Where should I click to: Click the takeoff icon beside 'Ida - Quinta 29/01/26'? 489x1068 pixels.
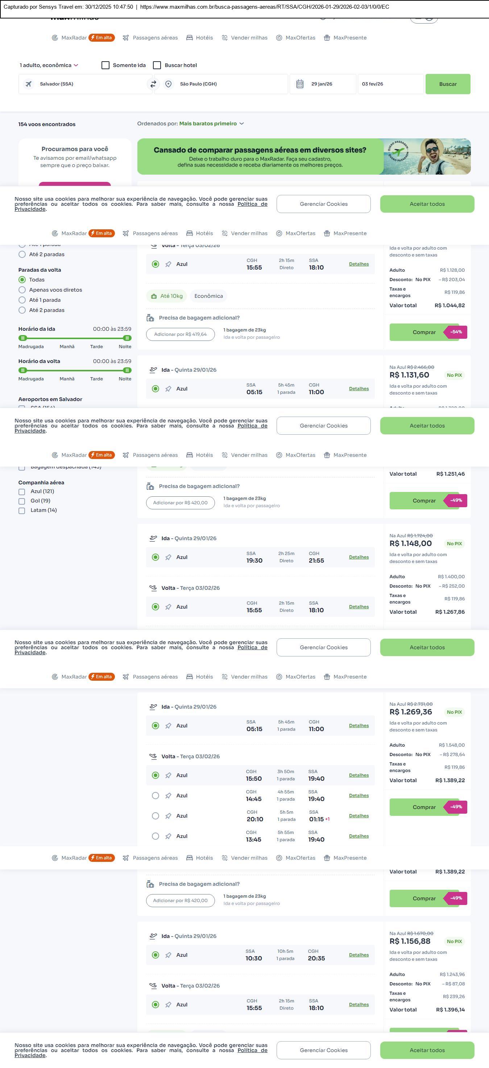pyautogui.click(x=153, y=370)
